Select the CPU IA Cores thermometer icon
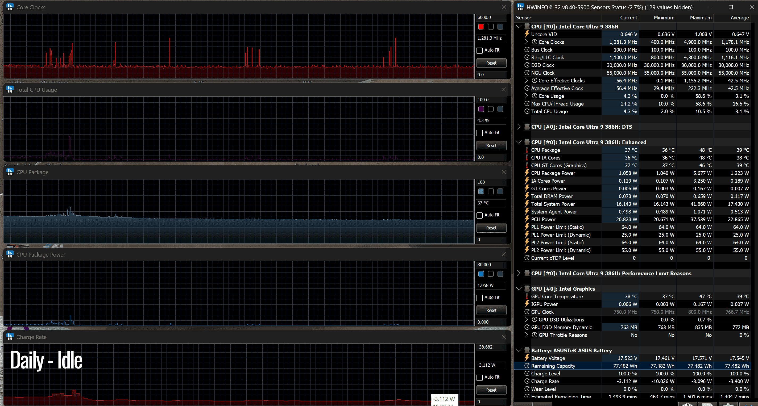Screen dimensions: 758x406 click(x=527, y=158)
